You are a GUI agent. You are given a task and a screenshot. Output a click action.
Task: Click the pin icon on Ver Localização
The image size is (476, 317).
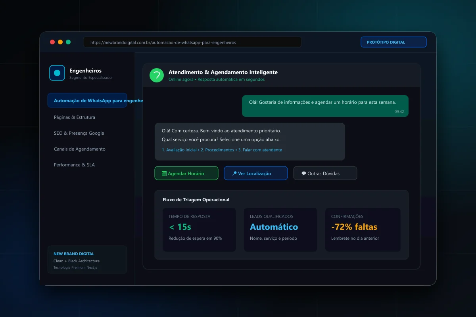click(234, 174)
